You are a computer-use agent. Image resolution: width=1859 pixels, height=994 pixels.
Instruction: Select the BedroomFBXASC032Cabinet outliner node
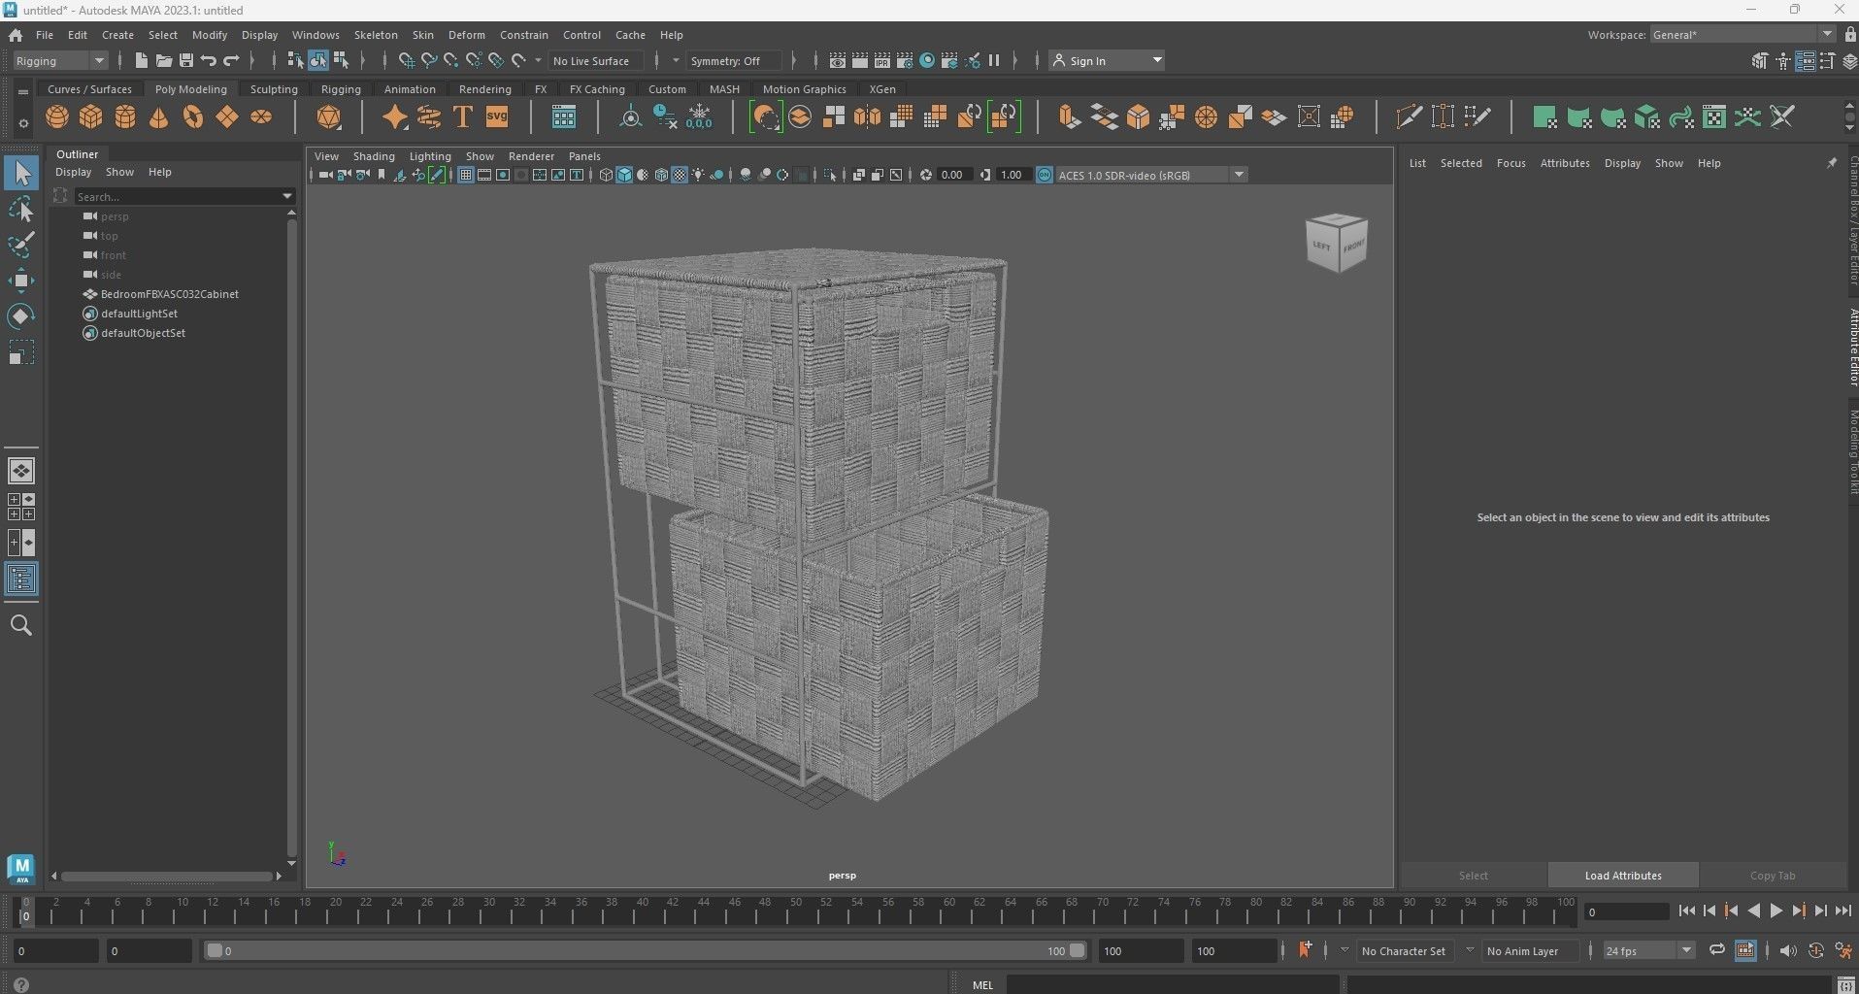coord(170,294)
